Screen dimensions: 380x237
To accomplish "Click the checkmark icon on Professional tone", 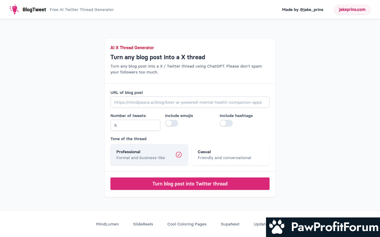I will [x=179, y=155].
